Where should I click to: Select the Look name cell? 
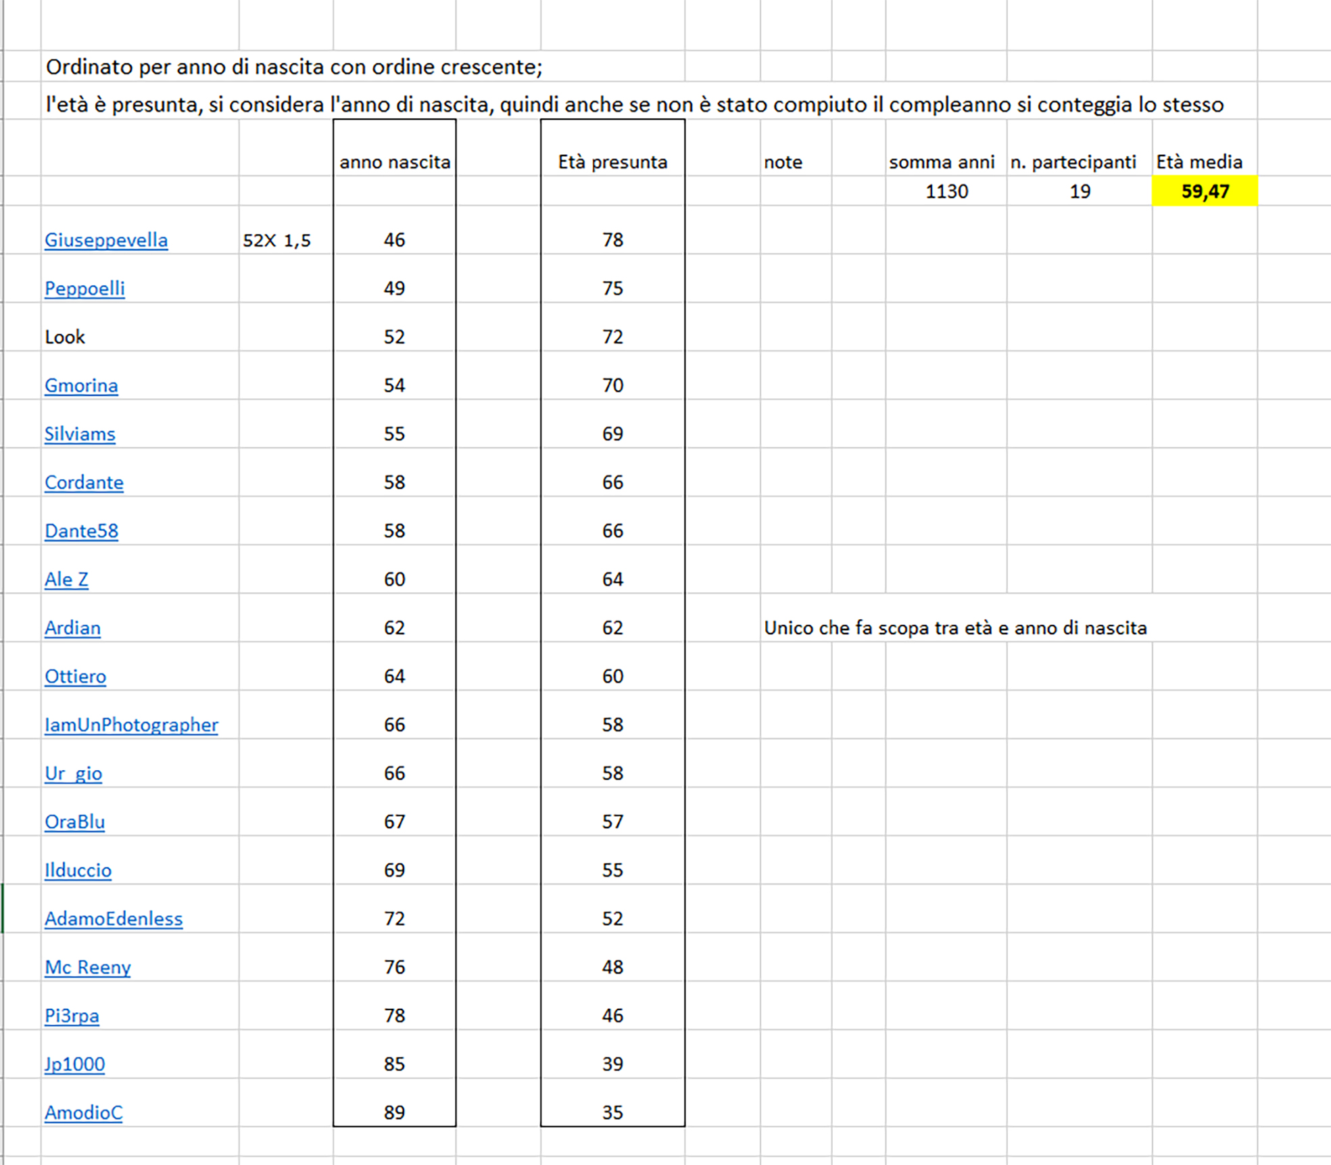coord(65,337)
